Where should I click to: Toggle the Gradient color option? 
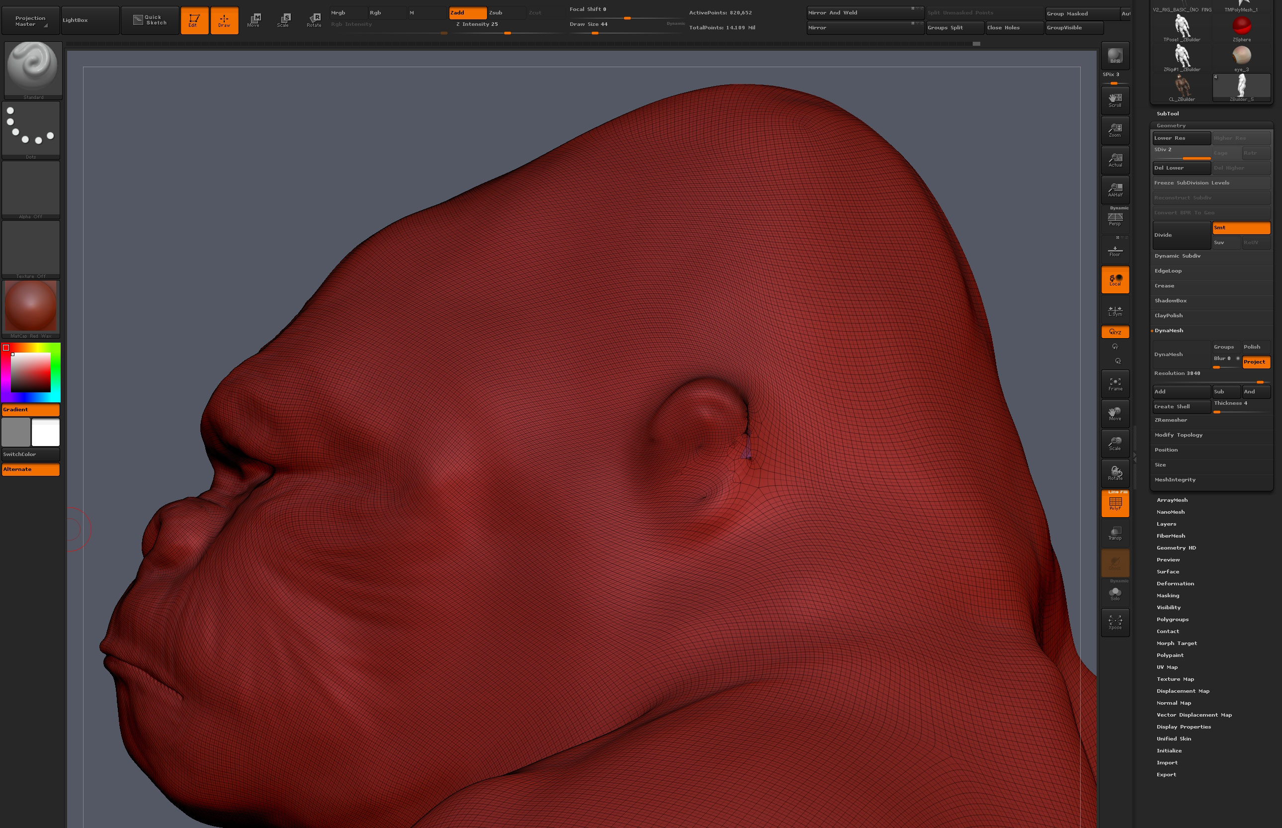click(31, 410)
